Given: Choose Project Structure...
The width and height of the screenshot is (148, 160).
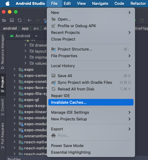Looking at the screenshot, I should click(91, 49).
